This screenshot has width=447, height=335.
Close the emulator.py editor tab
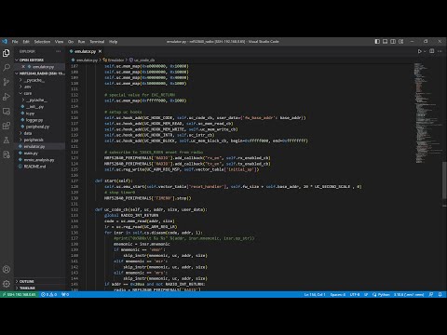click(x=100, y=51)
